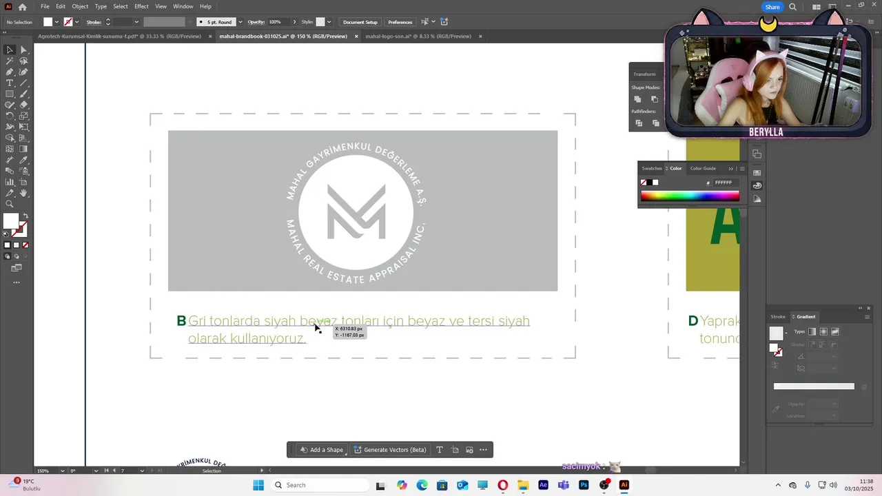The width and height of the screenshot is (882, 496).
Task: Select the Curvature tool
Action: pos(23,72)
